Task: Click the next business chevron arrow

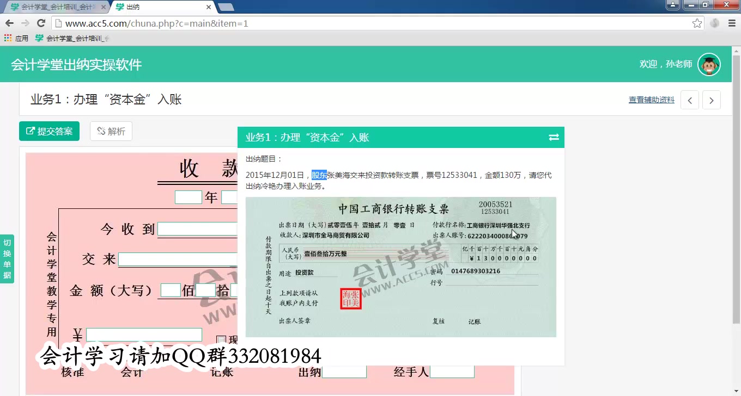Action: click(711, 100)
